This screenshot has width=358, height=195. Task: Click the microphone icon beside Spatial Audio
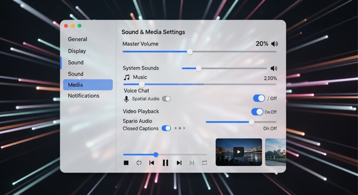(x=126, y=99)
